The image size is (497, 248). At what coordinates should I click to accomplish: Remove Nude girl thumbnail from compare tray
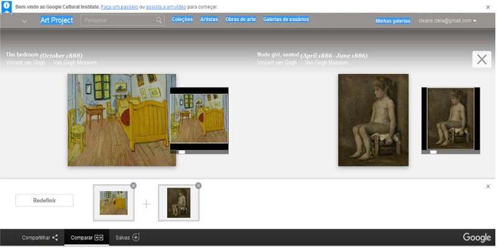coord(198,185)
